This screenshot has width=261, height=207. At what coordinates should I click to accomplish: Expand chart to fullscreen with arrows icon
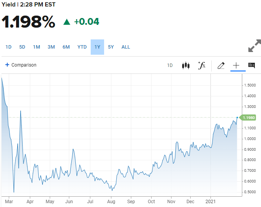254,46
